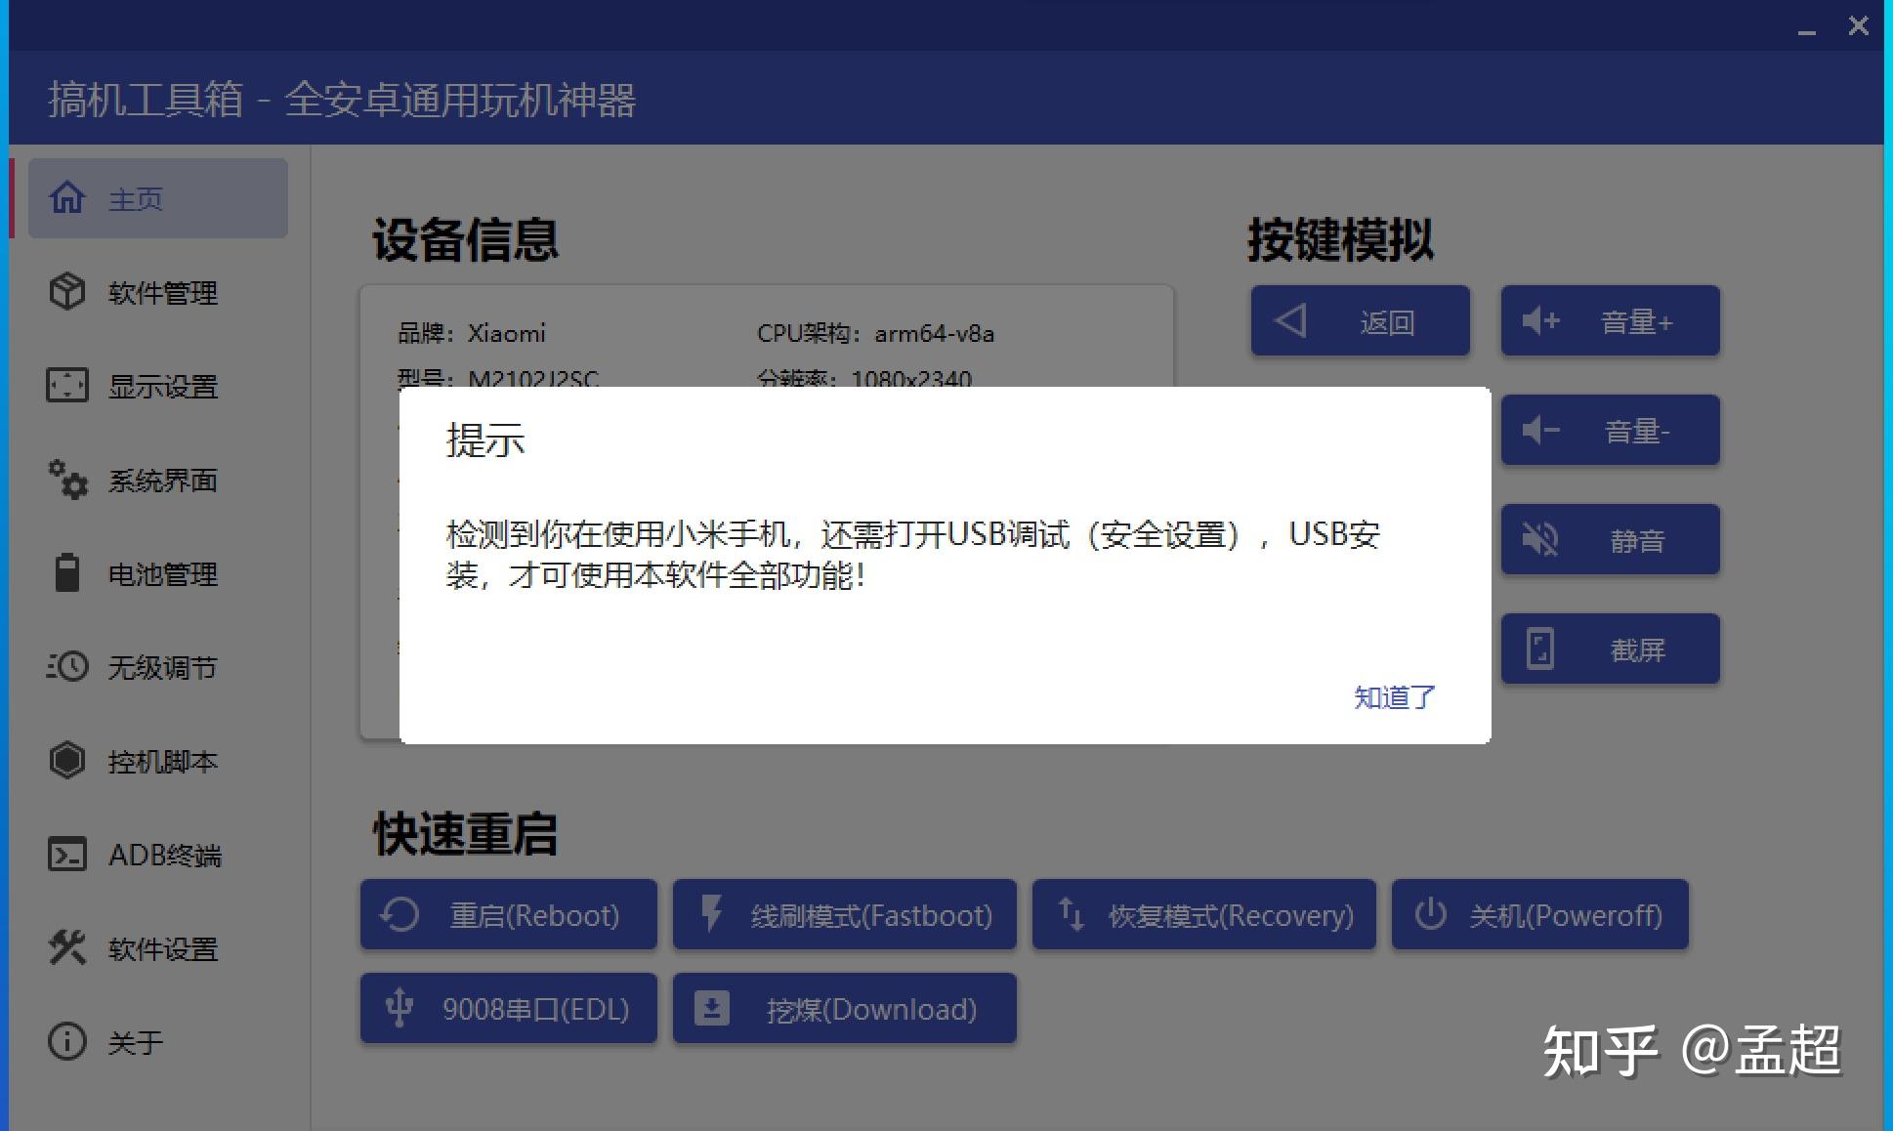Screen dimensions: 1893x1131
Task: Open the 显示设置 display icon
Action: (67, 385)
